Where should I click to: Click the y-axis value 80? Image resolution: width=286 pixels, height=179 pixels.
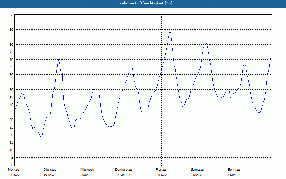(x=11, y=44)
